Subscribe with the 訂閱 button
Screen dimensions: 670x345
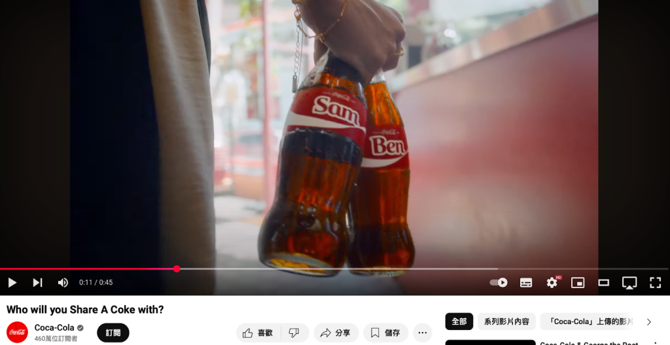113,333
